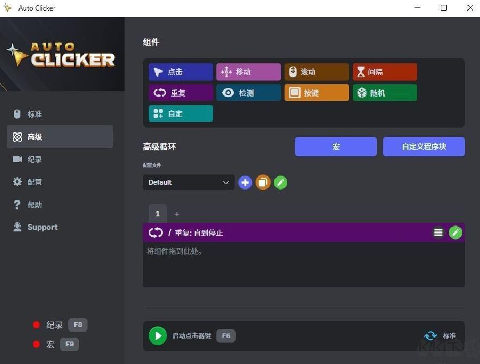Viewport: 480px width, 364px height.
Task: Add a new loop tab with plus
Action: pyautogui.click(x=177, y=214)
